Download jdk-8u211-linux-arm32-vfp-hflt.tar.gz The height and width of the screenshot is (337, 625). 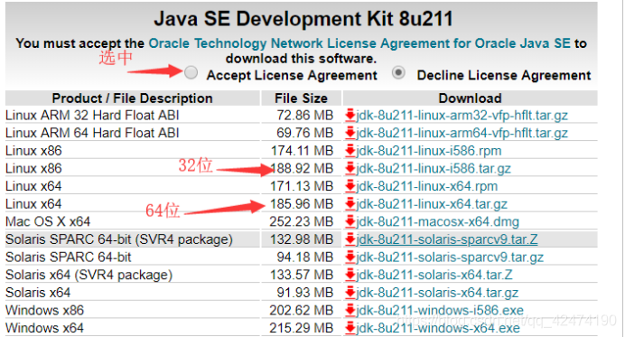point(462,116)
